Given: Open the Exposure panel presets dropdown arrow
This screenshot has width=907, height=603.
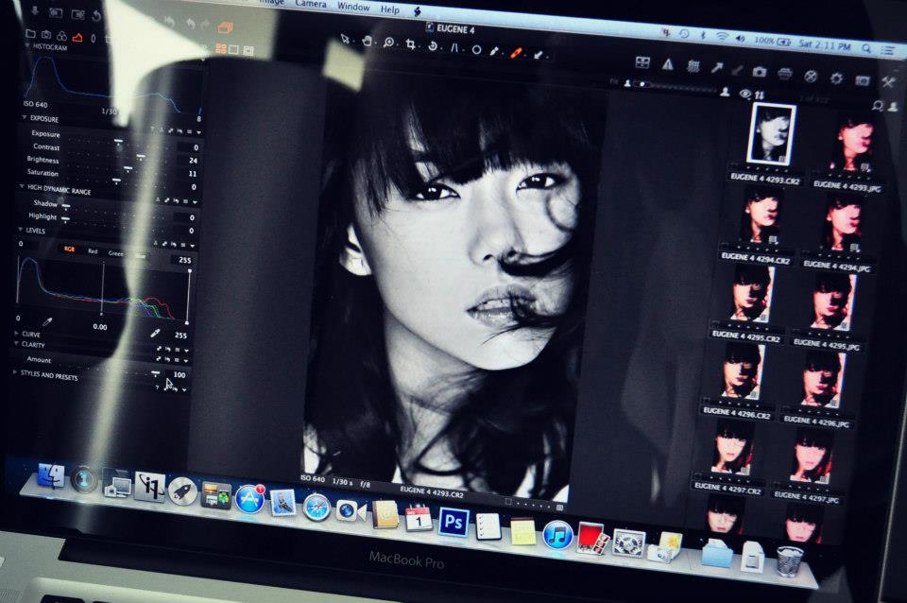Looking at the screenshot, I should pyautogui.click(x=198, y=133).
